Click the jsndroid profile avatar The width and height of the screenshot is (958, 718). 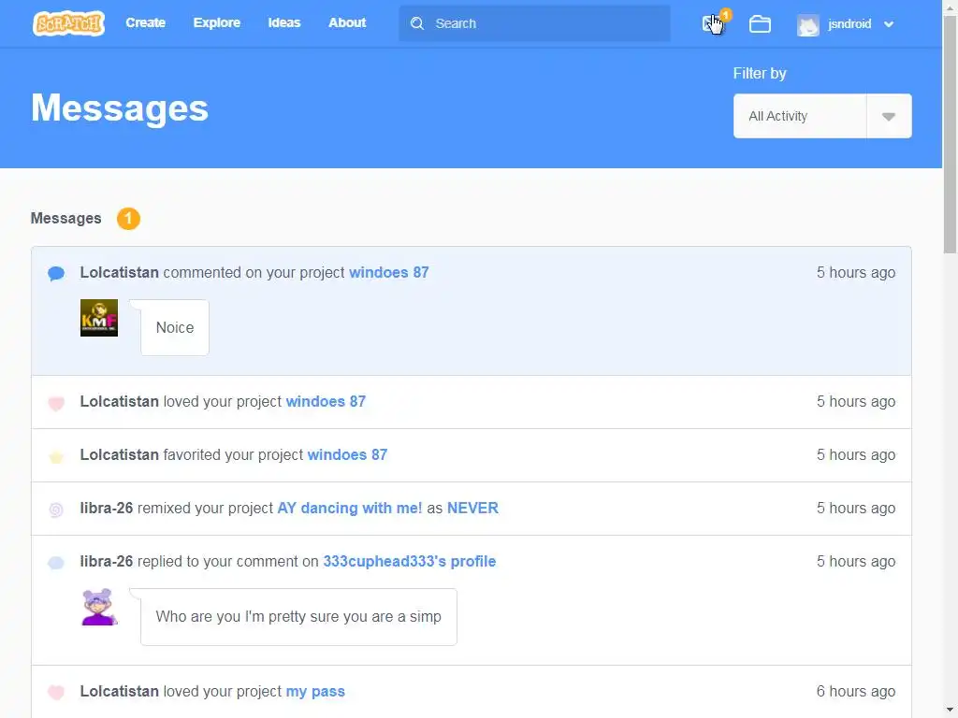(x=807, y=24)
